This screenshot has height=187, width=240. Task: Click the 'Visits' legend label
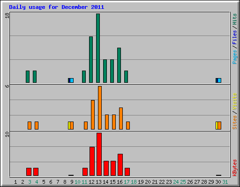(x=234, y=101)
